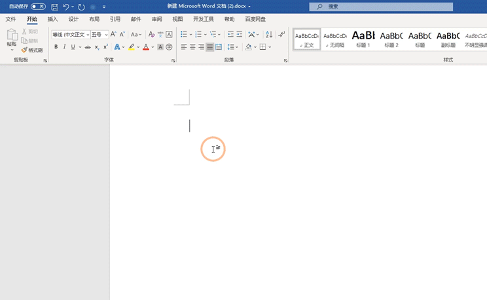The width and height of the screenshot is (487, 300).
Task: Toggle the AutoSave switch
Action: point(38,7)
